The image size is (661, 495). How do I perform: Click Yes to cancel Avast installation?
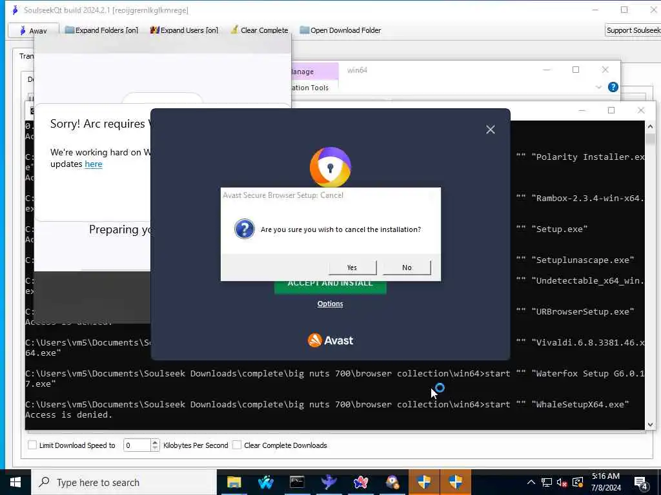click(x=352, y=267)
